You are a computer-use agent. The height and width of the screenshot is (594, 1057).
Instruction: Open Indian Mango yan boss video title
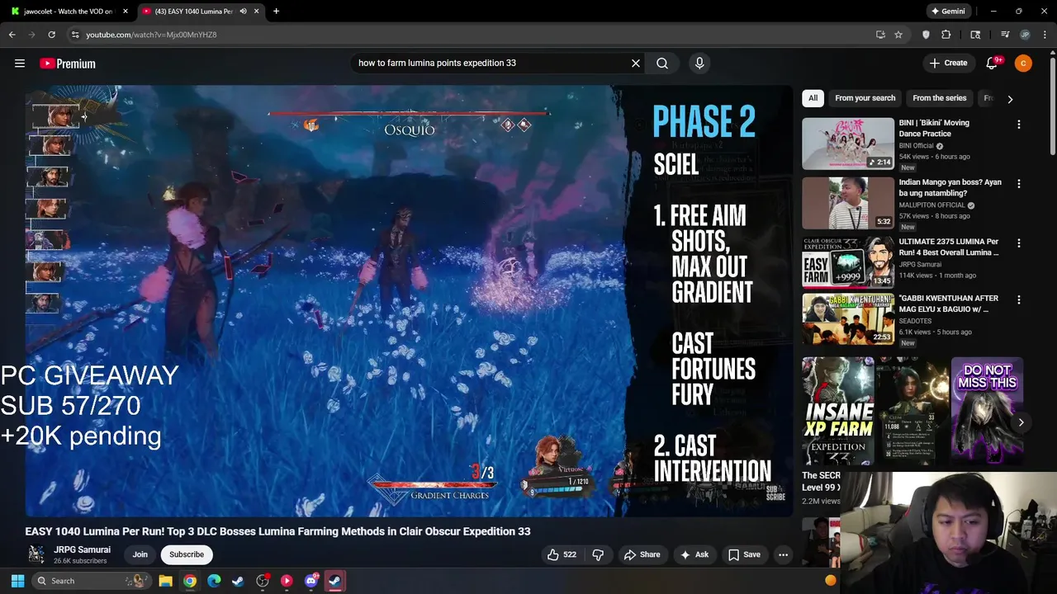[x=950, y=188]
